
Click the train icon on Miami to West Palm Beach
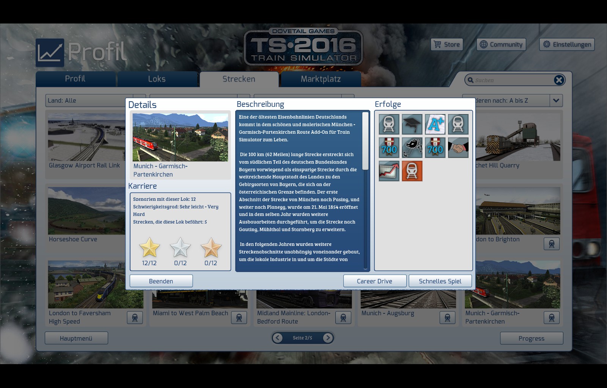point(239,318)
